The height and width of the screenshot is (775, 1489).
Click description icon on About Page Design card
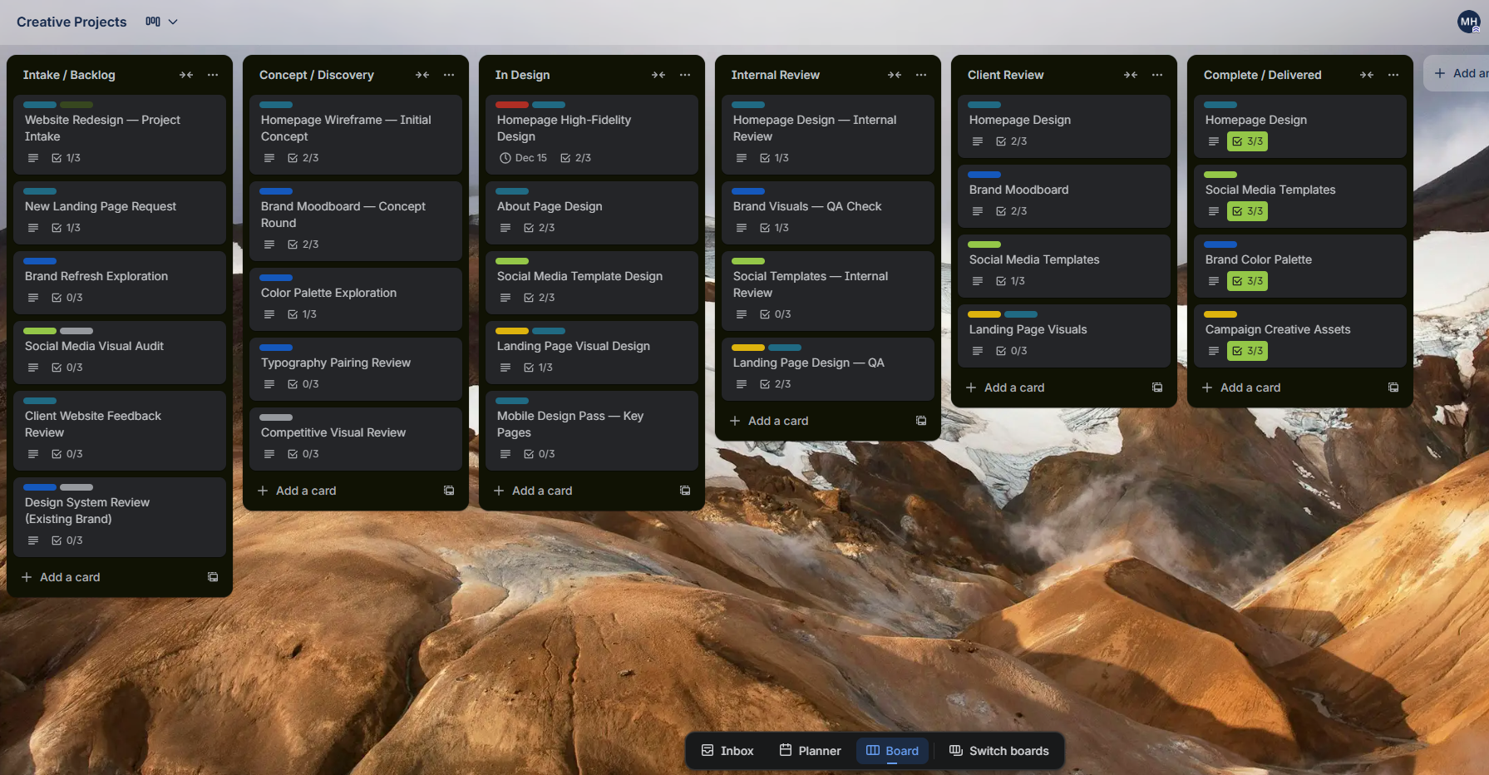[505, 228]
